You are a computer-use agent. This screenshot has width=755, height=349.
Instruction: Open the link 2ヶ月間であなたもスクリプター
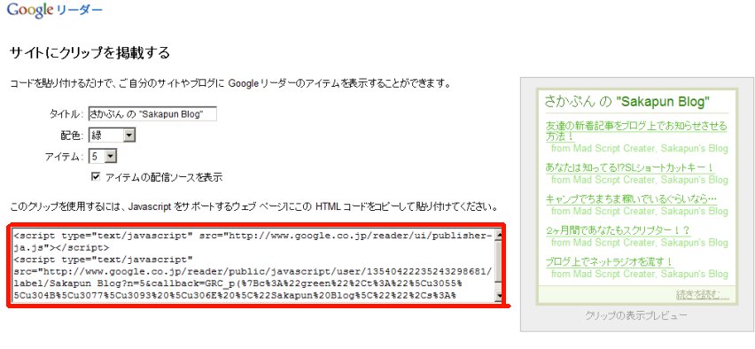[618, 230]
